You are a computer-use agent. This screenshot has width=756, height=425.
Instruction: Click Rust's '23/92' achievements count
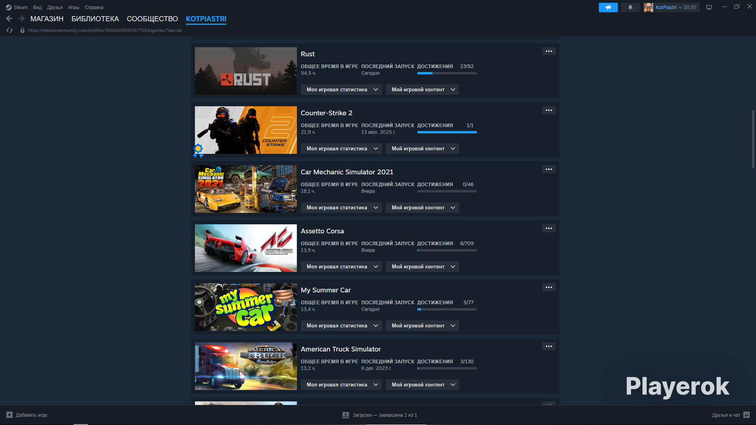tap(466, 66)
